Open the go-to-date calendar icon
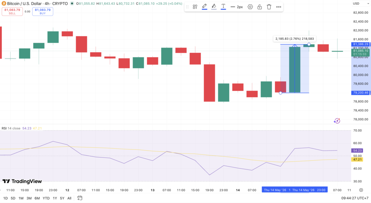This screenshot has height=203, width=371. click(80, 198)
